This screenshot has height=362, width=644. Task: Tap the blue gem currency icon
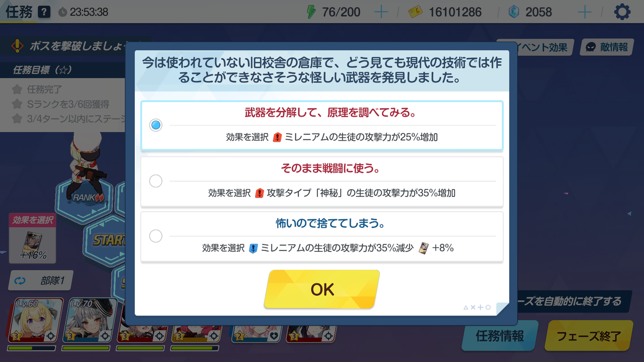[514, 12]
